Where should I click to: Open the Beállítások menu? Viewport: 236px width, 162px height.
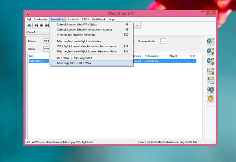pos(99,19)
